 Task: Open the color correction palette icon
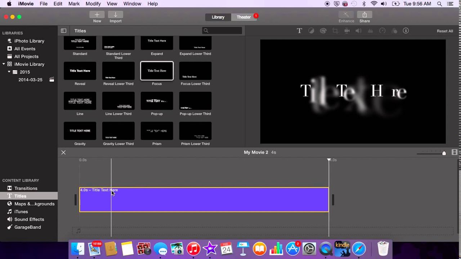tap(323, 31)
